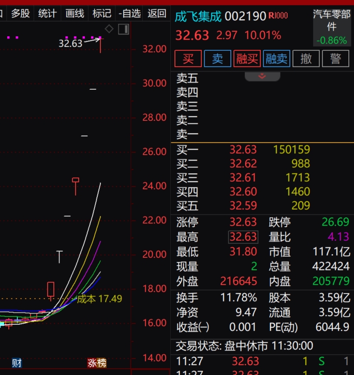Select the 画线 drawing tool menu
This screenshot has width=354, height=375.
pos(75,13)
